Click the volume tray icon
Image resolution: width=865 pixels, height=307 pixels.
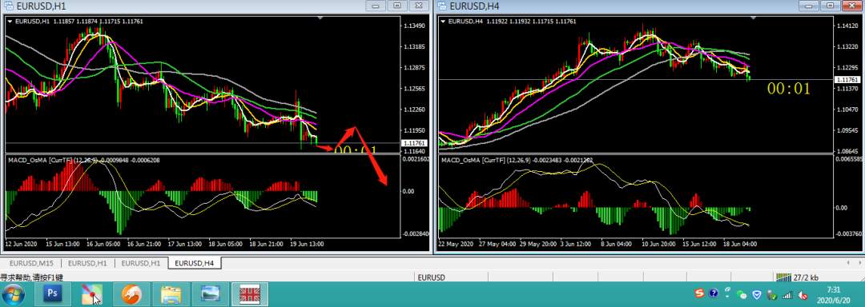pos(803,295)
